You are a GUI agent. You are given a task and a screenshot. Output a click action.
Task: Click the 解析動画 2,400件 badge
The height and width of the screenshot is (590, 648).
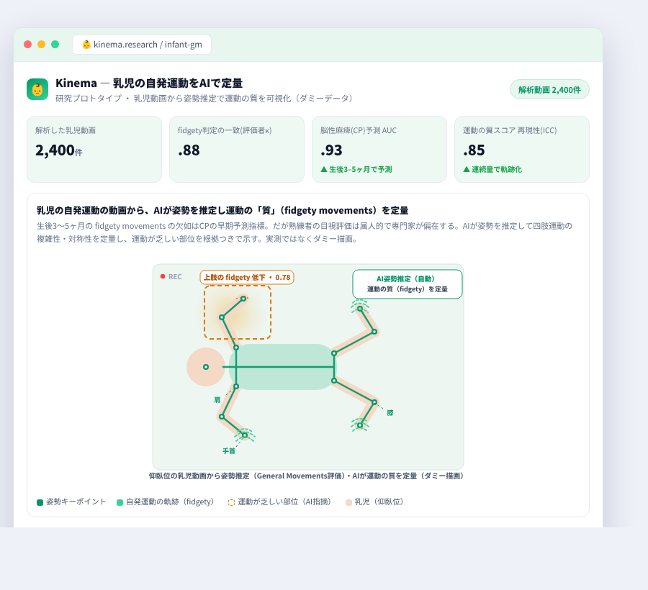point(549,90)
